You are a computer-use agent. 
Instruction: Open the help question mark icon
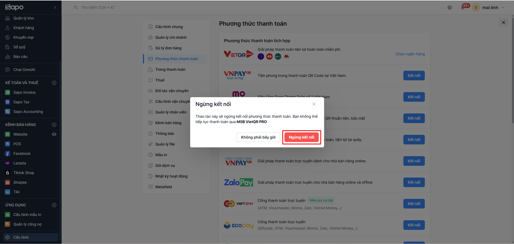[450, 7]
